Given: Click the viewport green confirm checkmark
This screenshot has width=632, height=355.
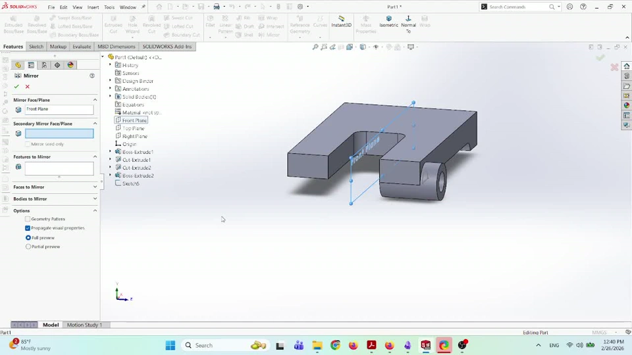Looking at the screenshot, I should click(x=600, y=58).
